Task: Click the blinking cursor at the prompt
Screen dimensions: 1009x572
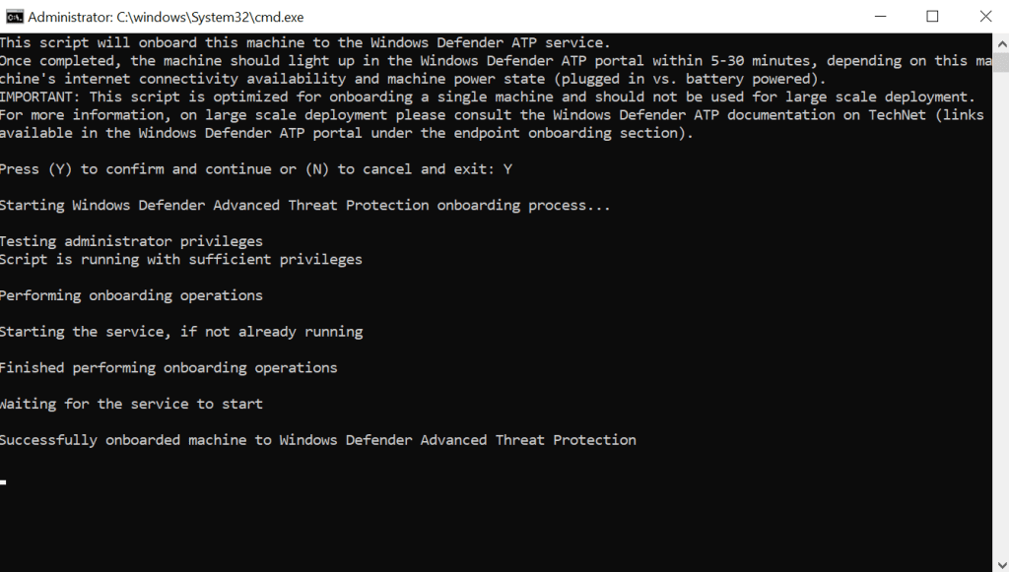Action: 4,482
